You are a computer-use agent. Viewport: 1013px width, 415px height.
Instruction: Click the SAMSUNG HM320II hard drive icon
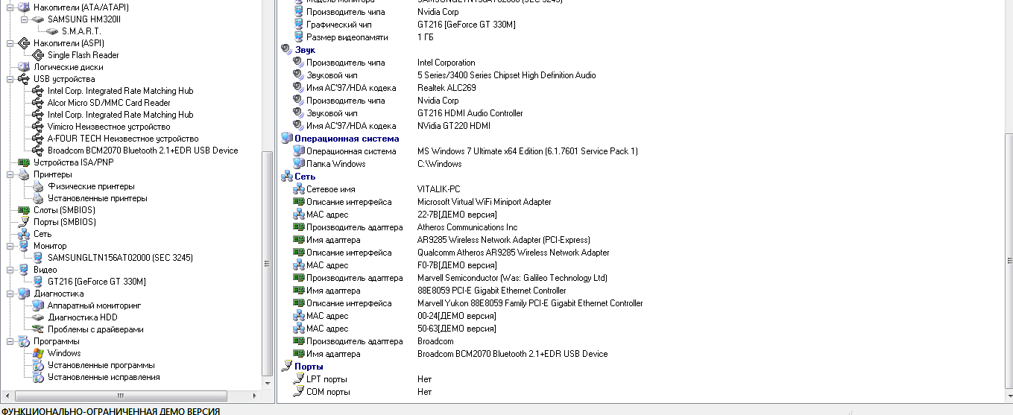[38, 19]
